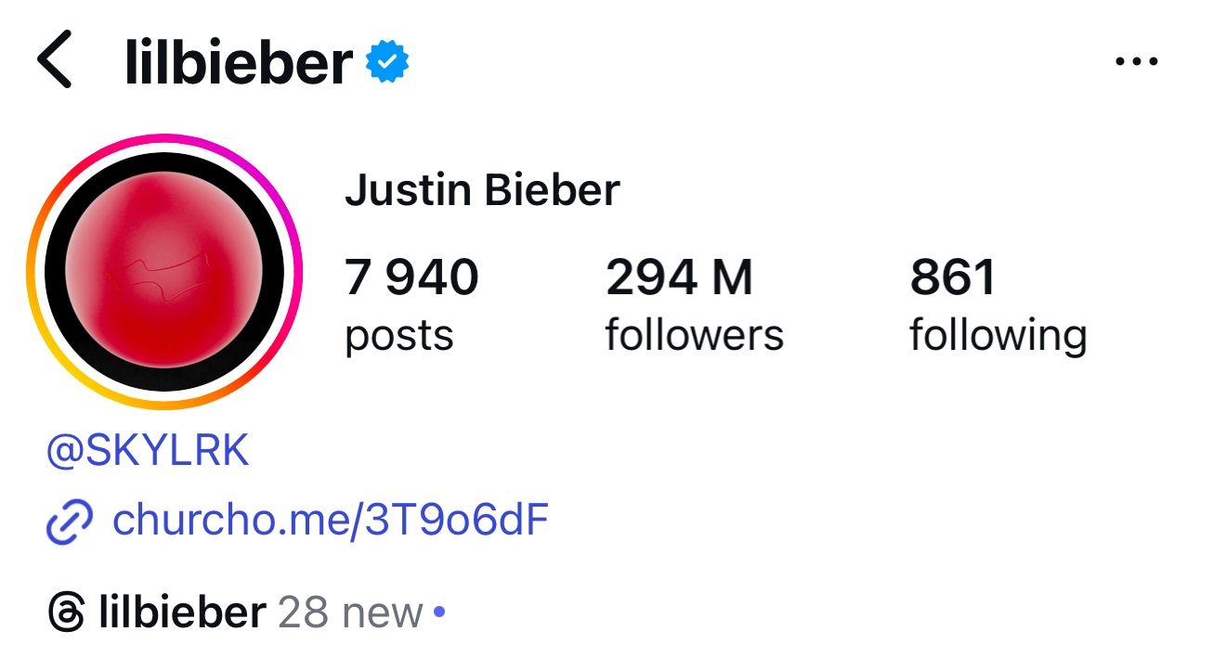Screen dimensions: 1226x670
Task: Click the followers label
Action: pyautogui.click(x=694, y=335)
